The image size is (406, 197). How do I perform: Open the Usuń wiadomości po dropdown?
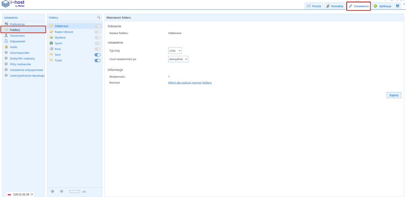[x=178, y=59]
